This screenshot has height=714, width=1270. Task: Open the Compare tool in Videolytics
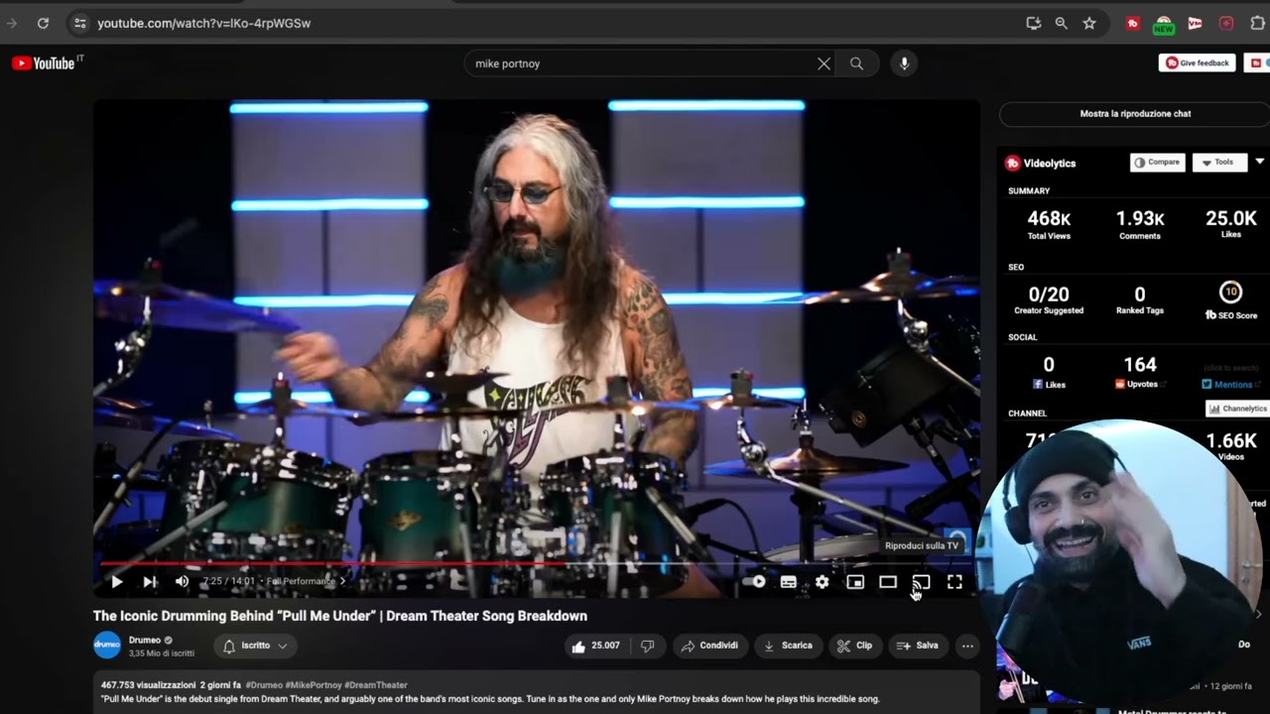tap(1157, 163)
